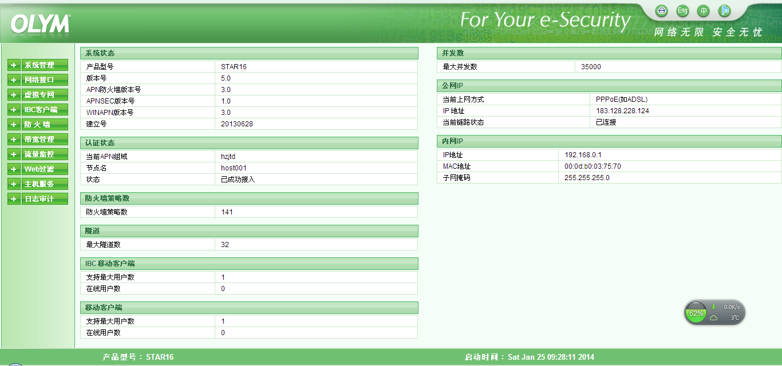Expand the plus sign beside 防火墙
This screenshot has height=366, width=782.
pos(14,125)
